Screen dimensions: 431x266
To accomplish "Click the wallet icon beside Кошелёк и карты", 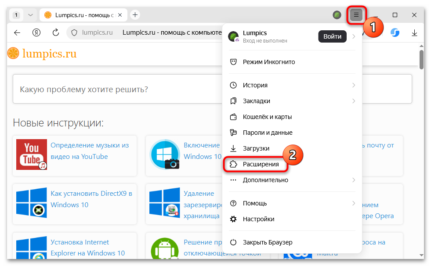I will [x=233, y=117].
